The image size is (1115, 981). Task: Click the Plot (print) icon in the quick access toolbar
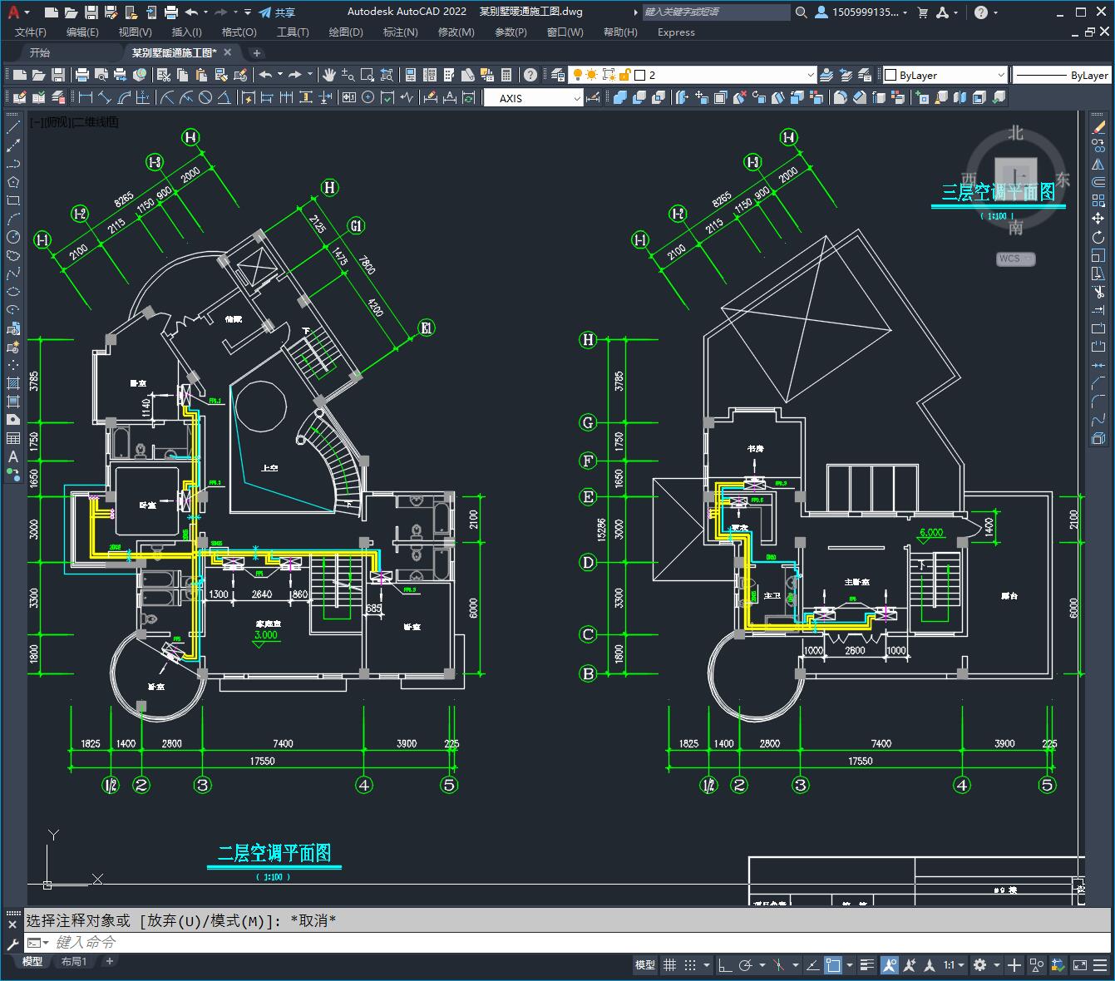pyautogui.click(x=171, y=12)
